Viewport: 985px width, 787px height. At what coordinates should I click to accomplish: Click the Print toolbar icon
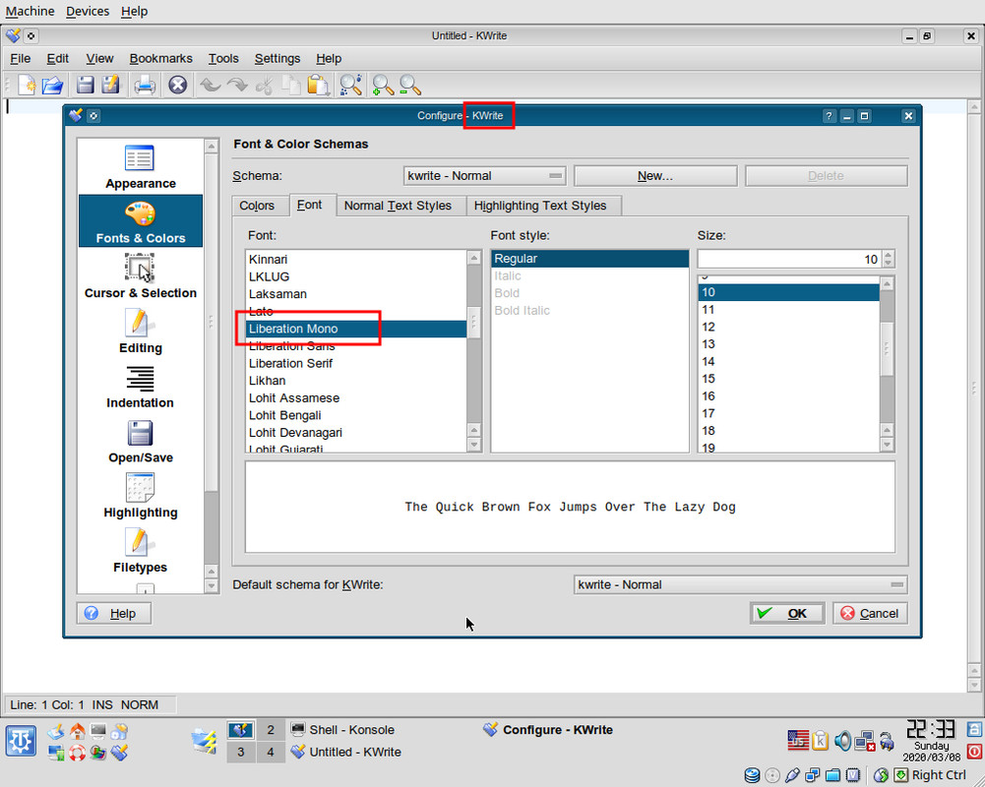click(x=145, y=85)
